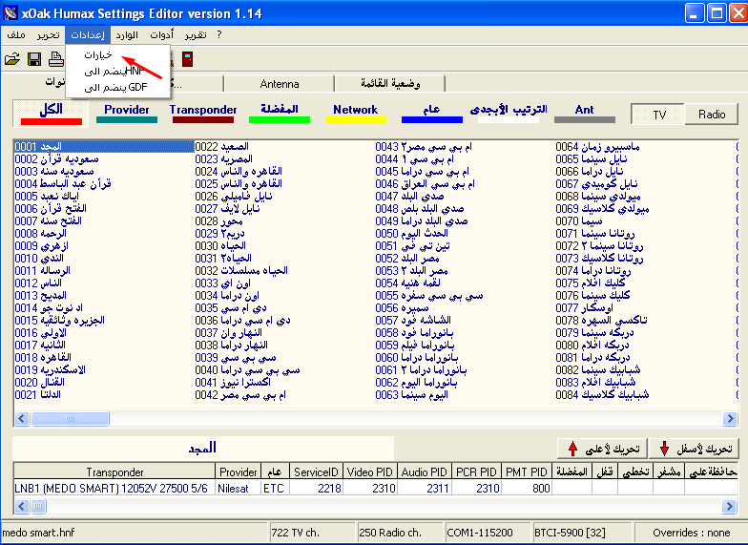The width and height of the screenshot is (748, 545).
Task: Open the تقرير menu
Action: (196, 34)
